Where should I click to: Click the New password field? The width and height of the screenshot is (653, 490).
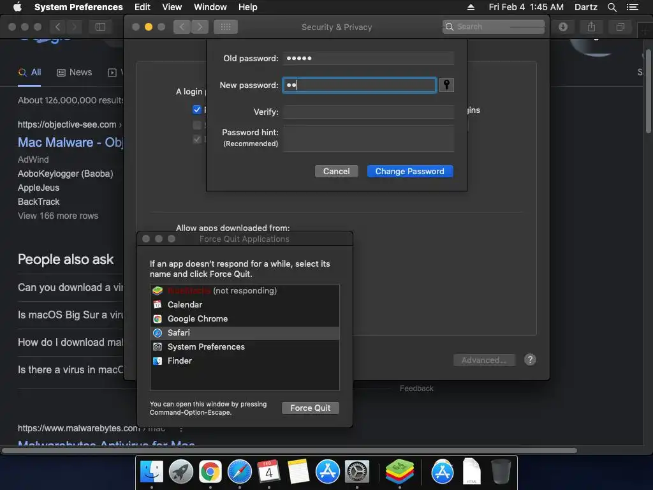tap(360, 85)
